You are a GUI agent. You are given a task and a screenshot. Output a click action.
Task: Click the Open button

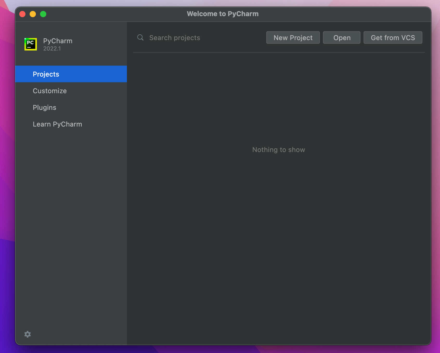click(x=342, y=38)
